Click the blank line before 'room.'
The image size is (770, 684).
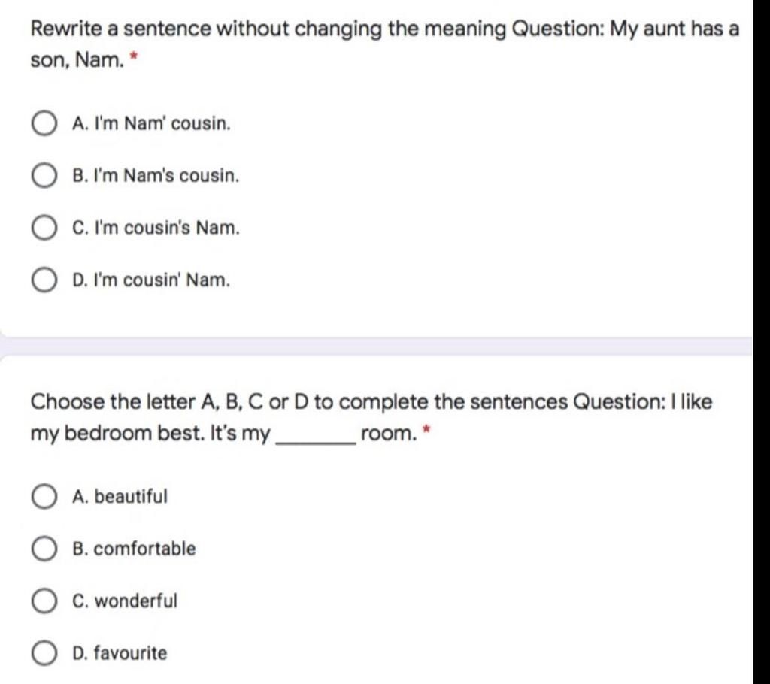point(316,442)
